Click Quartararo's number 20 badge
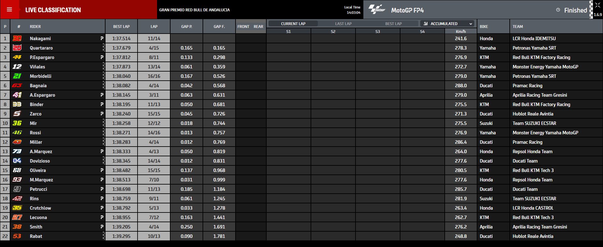Viewport: 603px width, 247px height. coord(17,48)
